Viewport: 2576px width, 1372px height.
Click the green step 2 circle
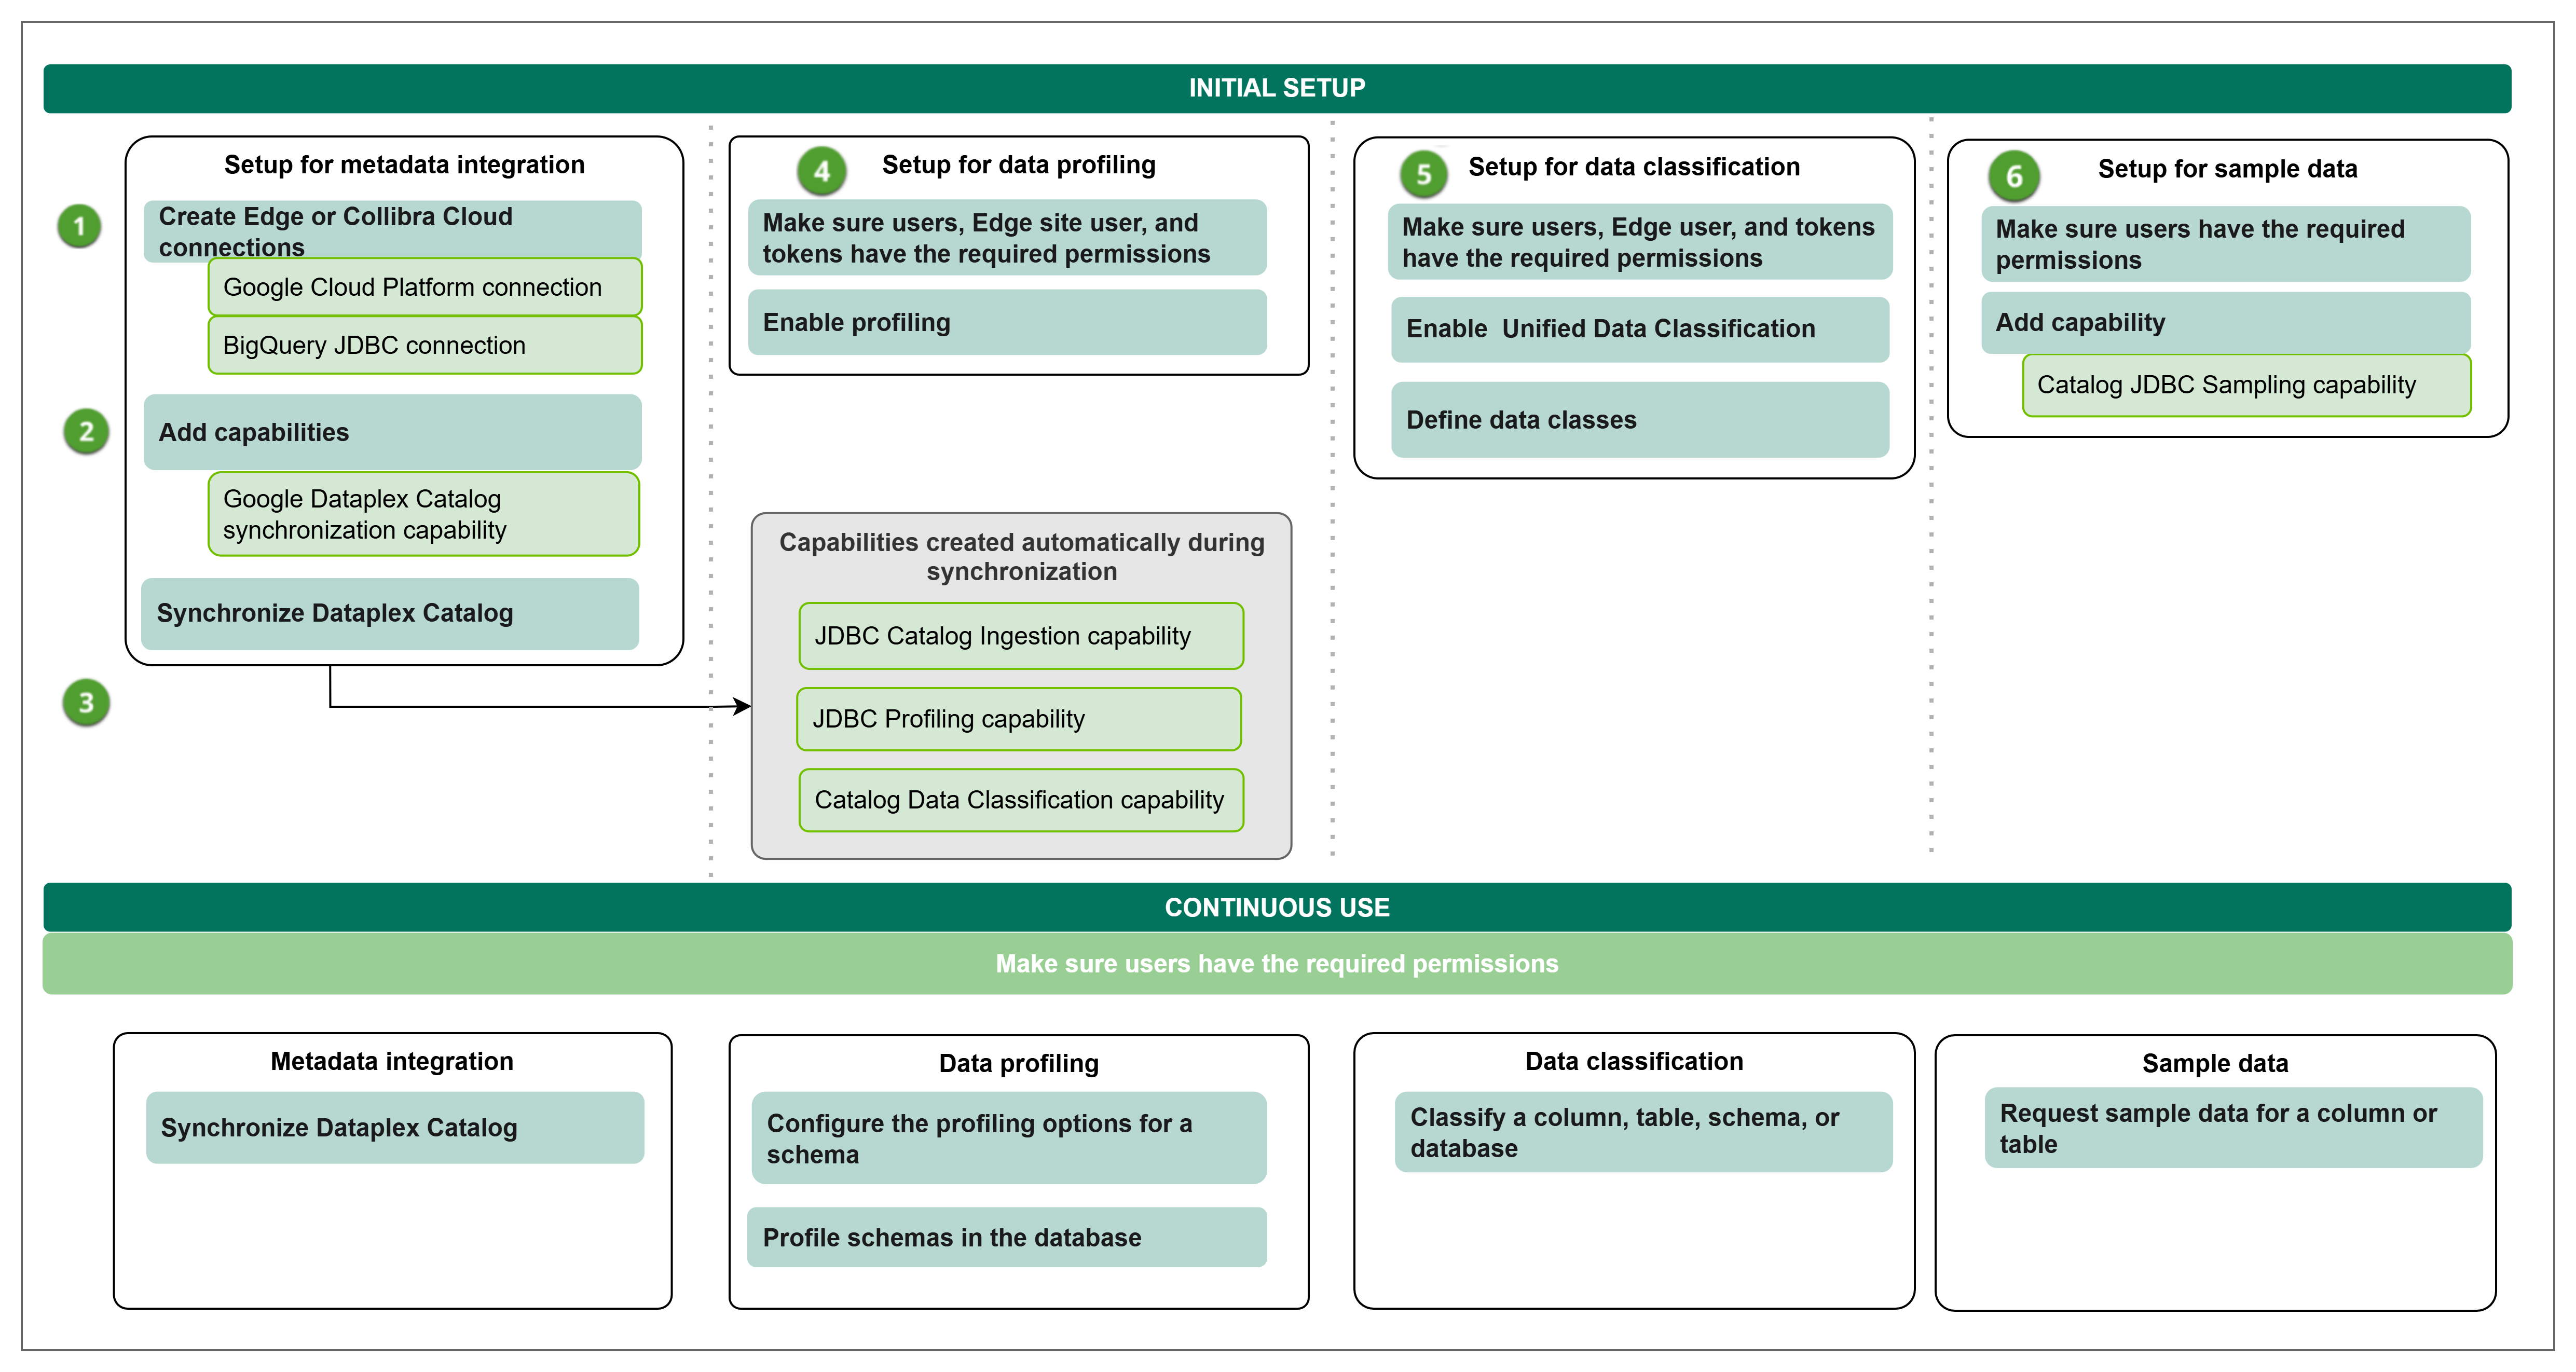point(86,432)
